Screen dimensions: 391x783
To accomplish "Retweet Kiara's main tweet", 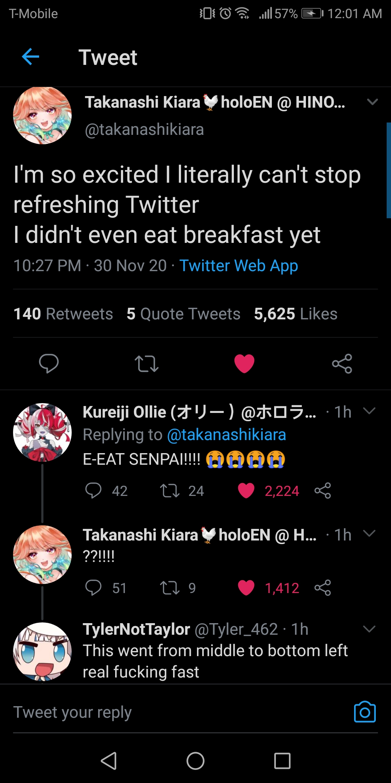I will [x=146, y=364].
